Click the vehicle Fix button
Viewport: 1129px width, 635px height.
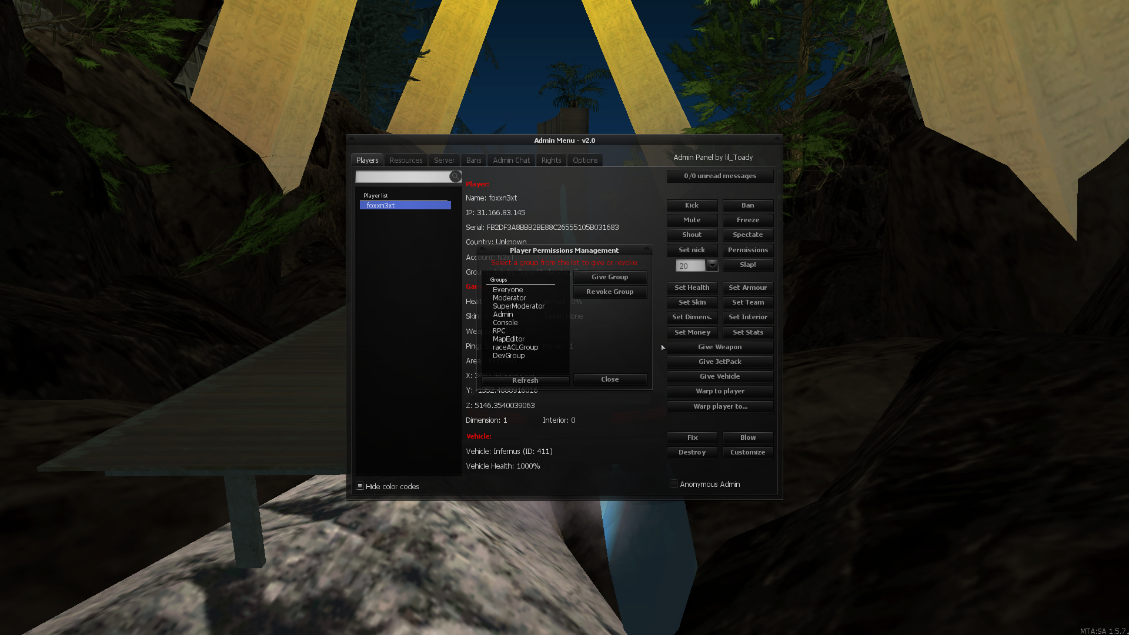(x=692, y=437)
